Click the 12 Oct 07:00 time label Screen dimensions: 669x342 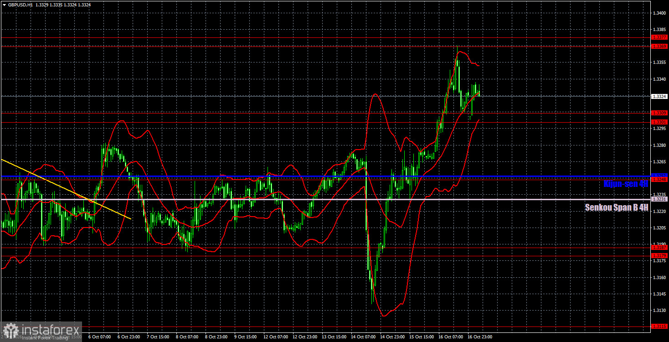coord(275,337)
